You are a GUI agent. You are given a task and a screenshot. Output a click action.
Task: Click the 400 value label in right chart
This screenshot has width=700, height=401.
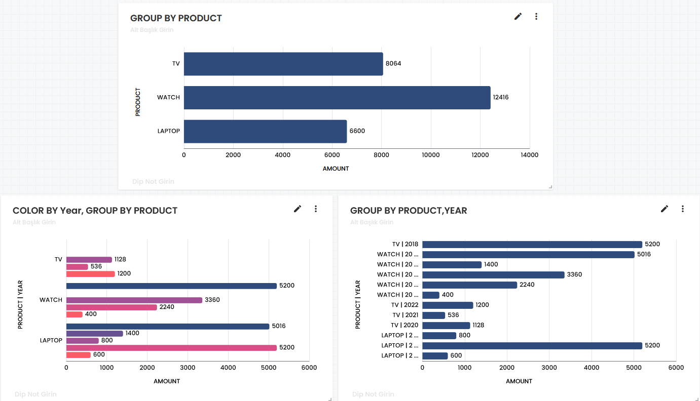click(x=448, y=295)
